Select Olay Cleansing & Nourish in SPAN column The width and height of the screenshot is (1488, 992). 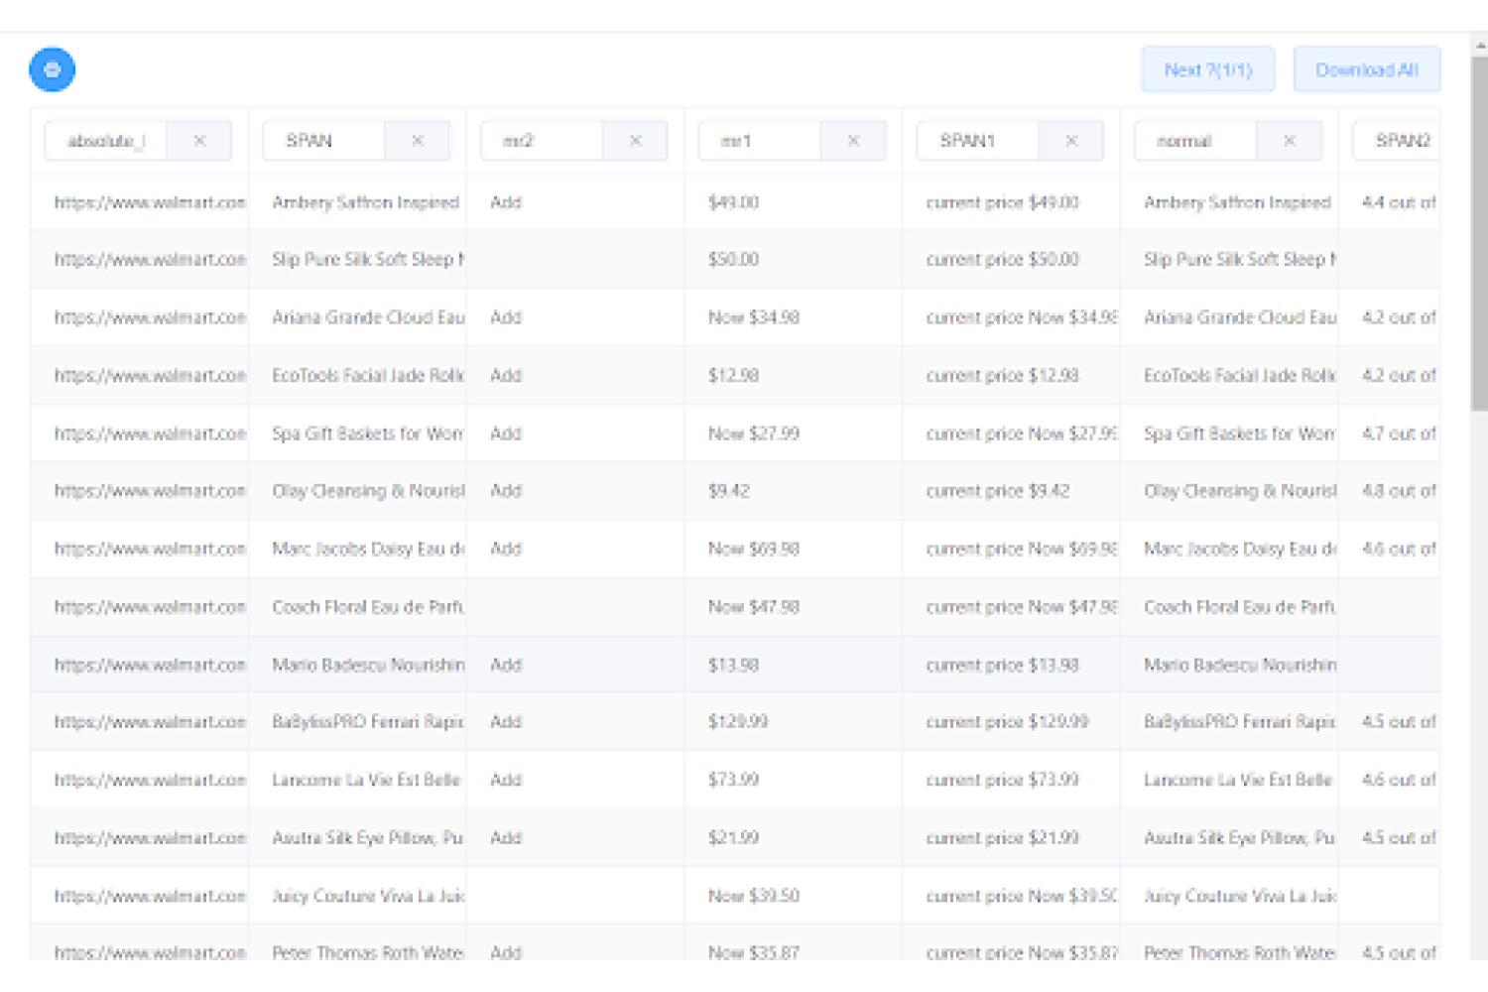point(368,491)
